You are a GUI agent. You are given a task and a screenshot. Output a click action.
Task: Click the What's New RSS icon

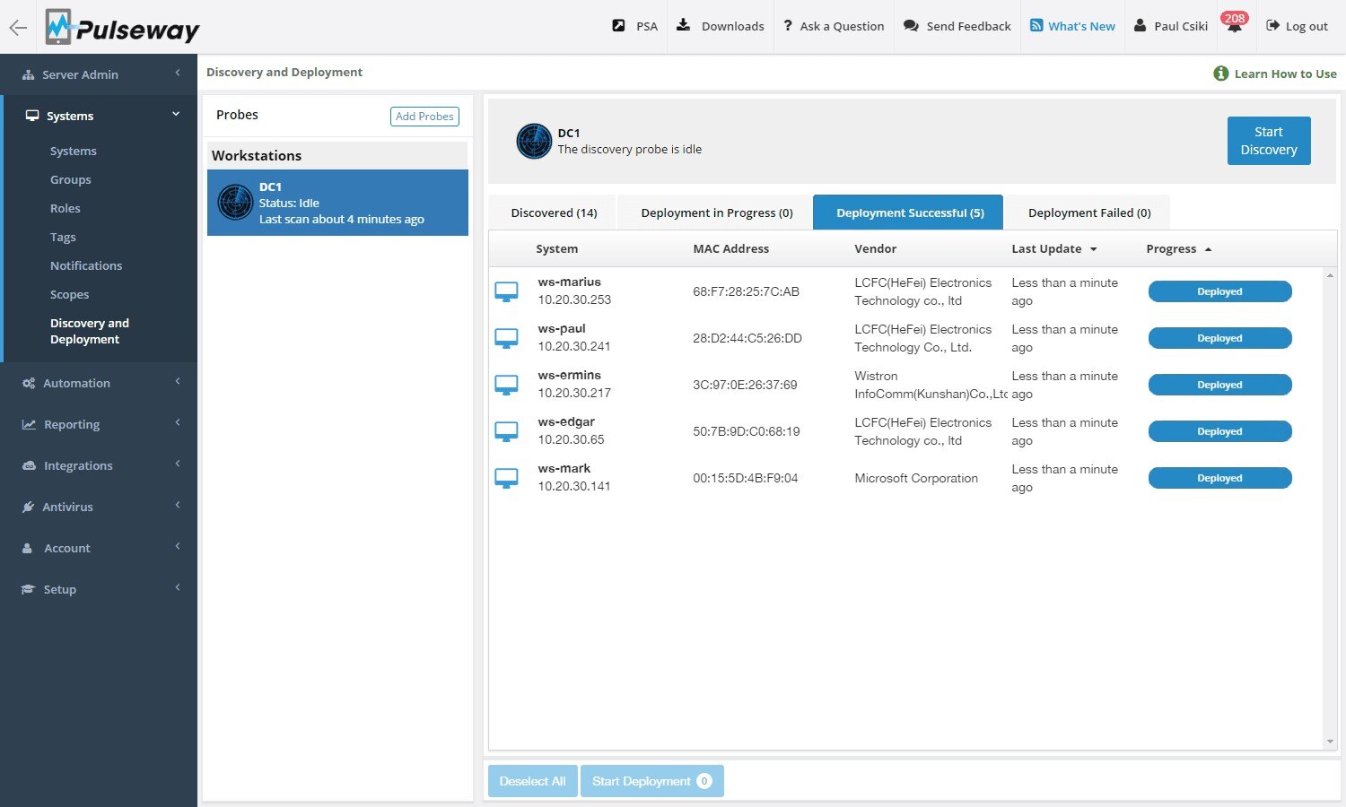pos(1036,25)
